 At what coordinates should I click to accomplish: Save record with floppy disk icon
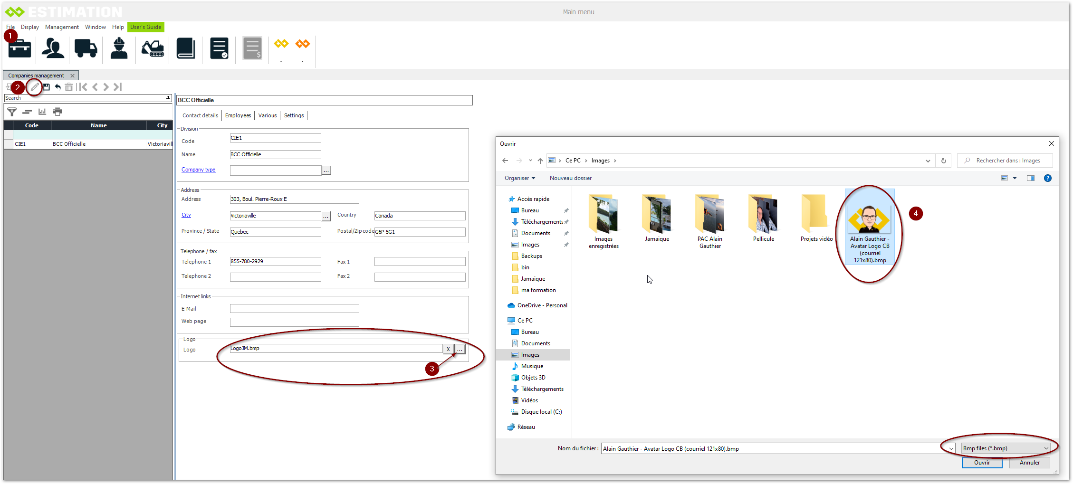coord(47,87)
